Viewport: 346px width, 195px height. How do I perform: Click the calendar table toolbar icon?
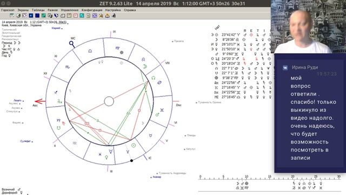tap(12, 16)
